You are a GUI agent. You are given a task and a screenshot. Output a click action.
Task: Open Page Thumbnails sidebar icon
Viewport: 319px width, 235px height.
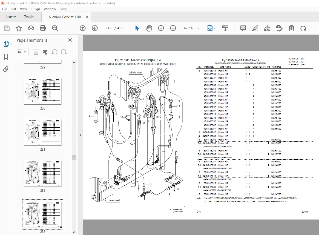6,44
